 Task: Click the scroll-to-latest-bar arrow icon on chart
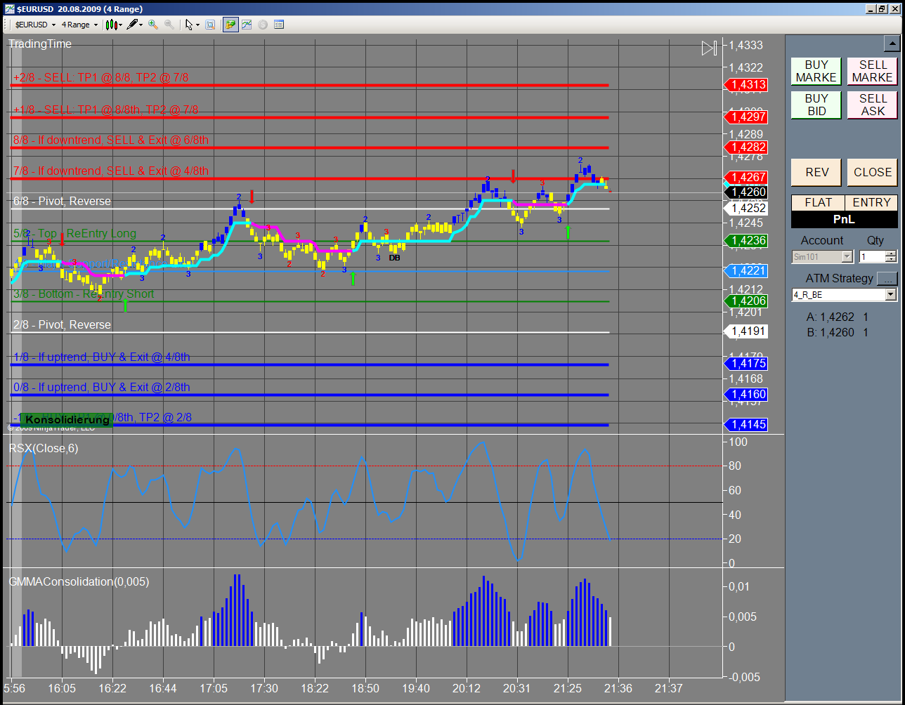[709, 48]
